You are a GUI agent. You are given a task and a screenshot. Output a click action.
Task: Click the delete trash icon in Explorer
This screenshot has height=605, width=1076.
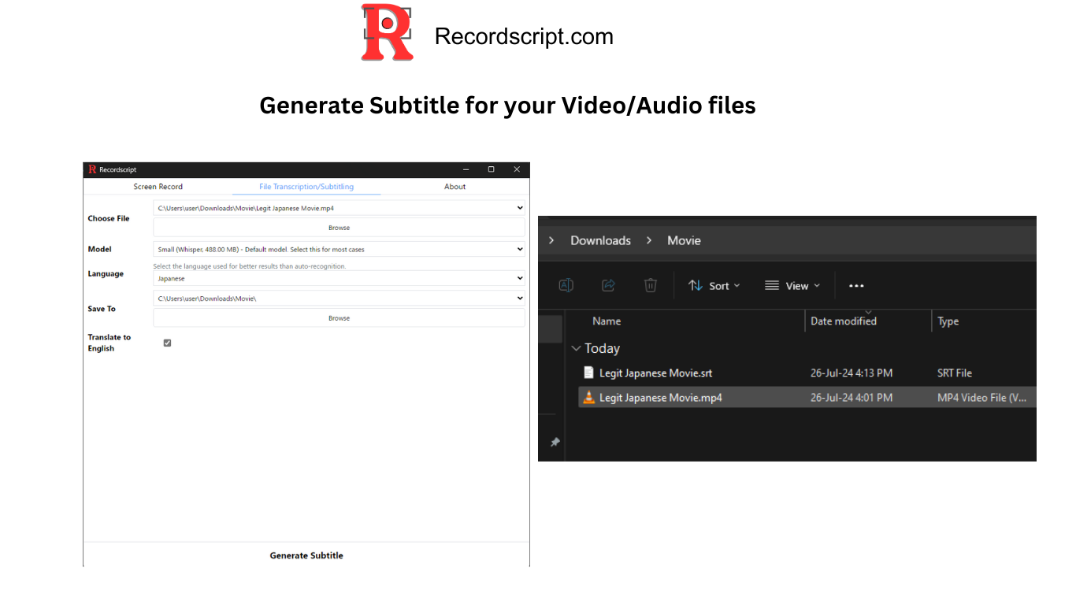651,285
